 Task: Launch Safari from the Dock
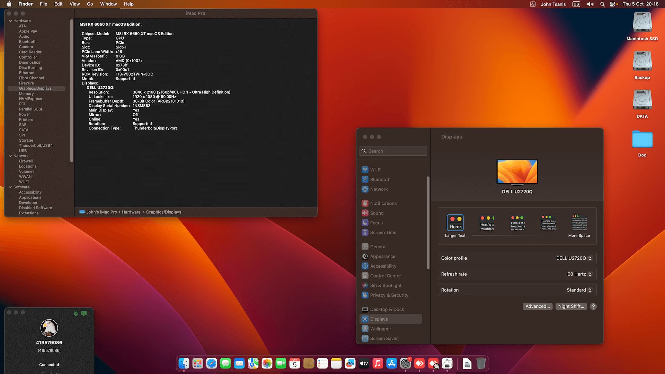coord(212,363)
